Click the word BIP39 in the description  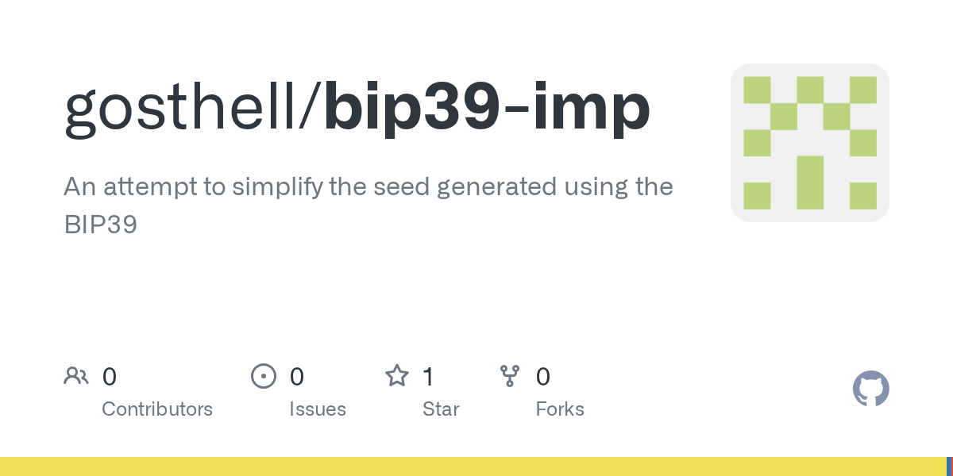point(100,225)
